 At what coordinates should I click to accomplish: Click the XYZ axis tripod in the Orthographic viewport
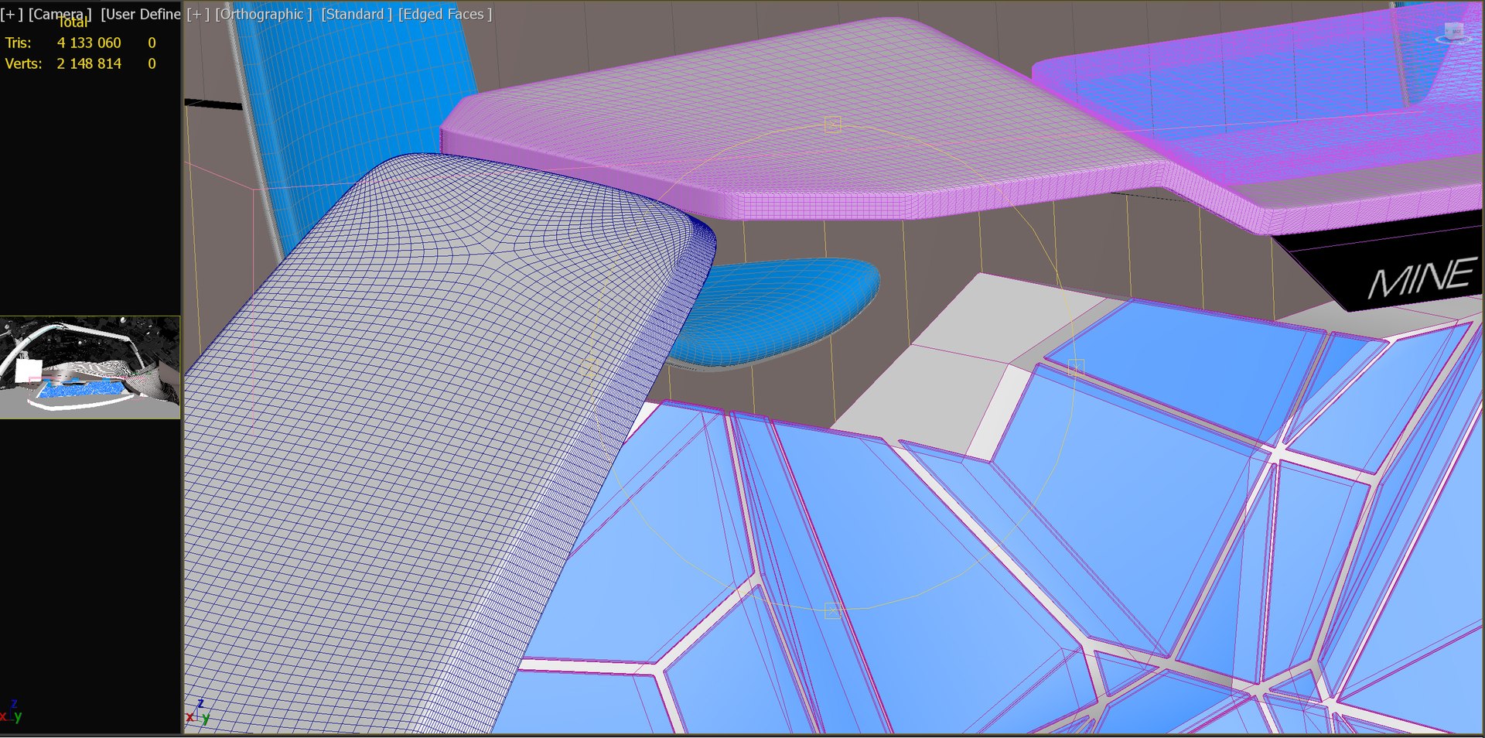(x=198, y=712)
